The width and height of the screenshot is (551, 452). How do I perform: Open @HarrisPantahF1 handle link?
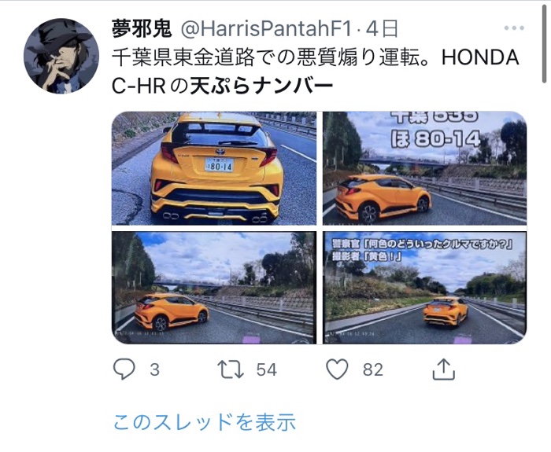tap(266, 29)
